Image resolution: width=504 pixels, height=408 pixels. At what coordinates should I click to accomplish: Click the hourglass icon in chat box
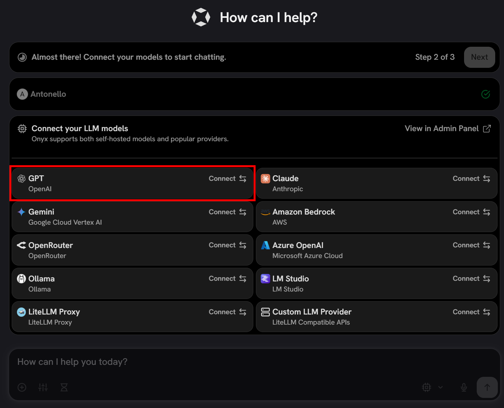pyautogui.click(x=64, y=387)
